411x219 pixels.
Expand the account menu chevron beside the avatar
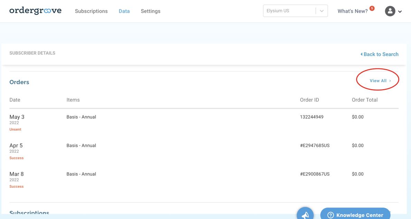click(x=400, y=11)
